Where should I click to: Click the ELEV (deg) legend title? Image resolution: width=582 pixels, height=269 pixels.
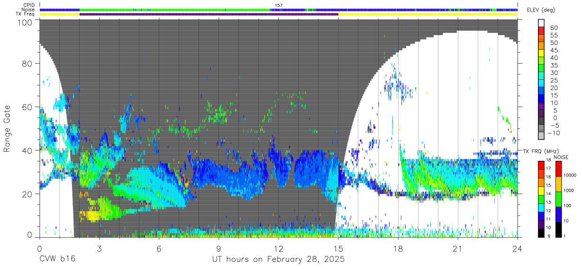[541, 9]
